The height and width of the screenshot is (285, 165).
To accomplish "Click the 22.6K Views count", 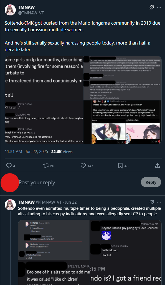I will click(62, 152).
